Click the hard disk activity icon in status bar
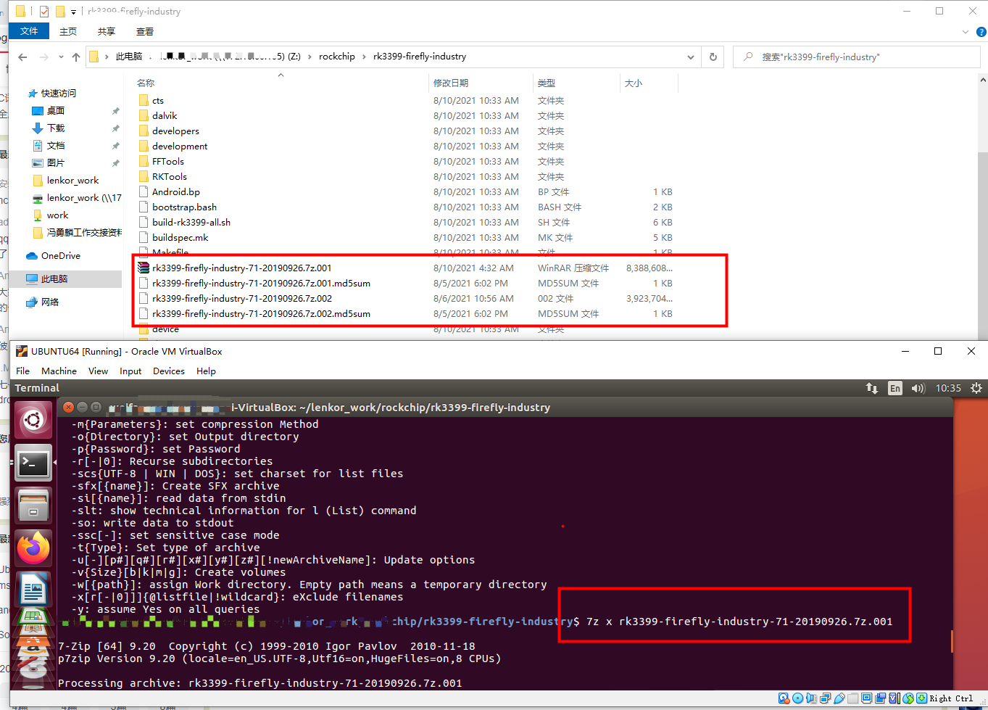The height and width of the screenshot is (710, 988). pos(784,698)
